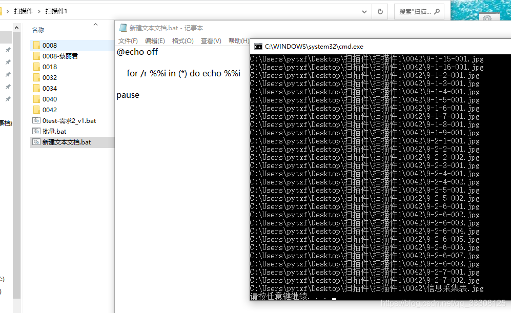The height and width of the screenshot is (313, 511).
Task: Click the first pinned item pushpin
Action: click(8, 50)
